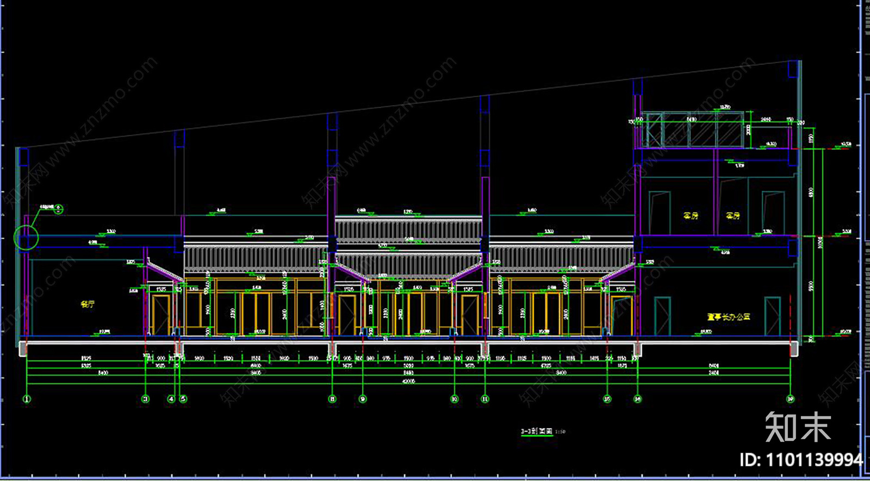Select axis grid bubble number 4

(x=171, y=399)
